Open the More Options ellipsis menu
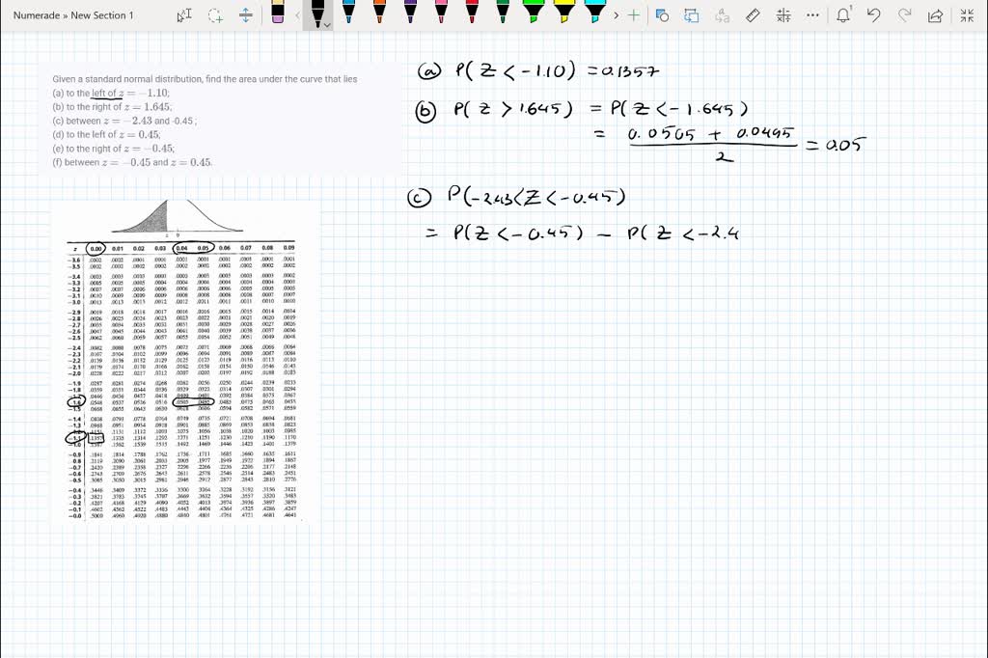The height and width of the screenshot is (658, 988). [811, 15]
